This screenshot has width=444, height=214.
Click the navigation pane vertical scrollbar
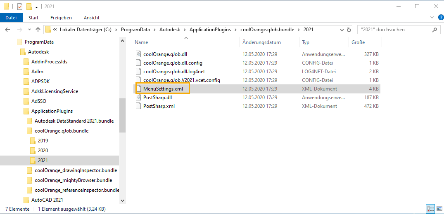[122, 115]
